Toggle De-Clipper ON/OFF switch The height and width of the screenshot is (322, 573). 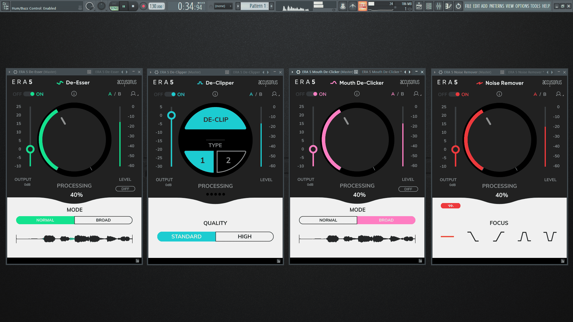point(170,94)
